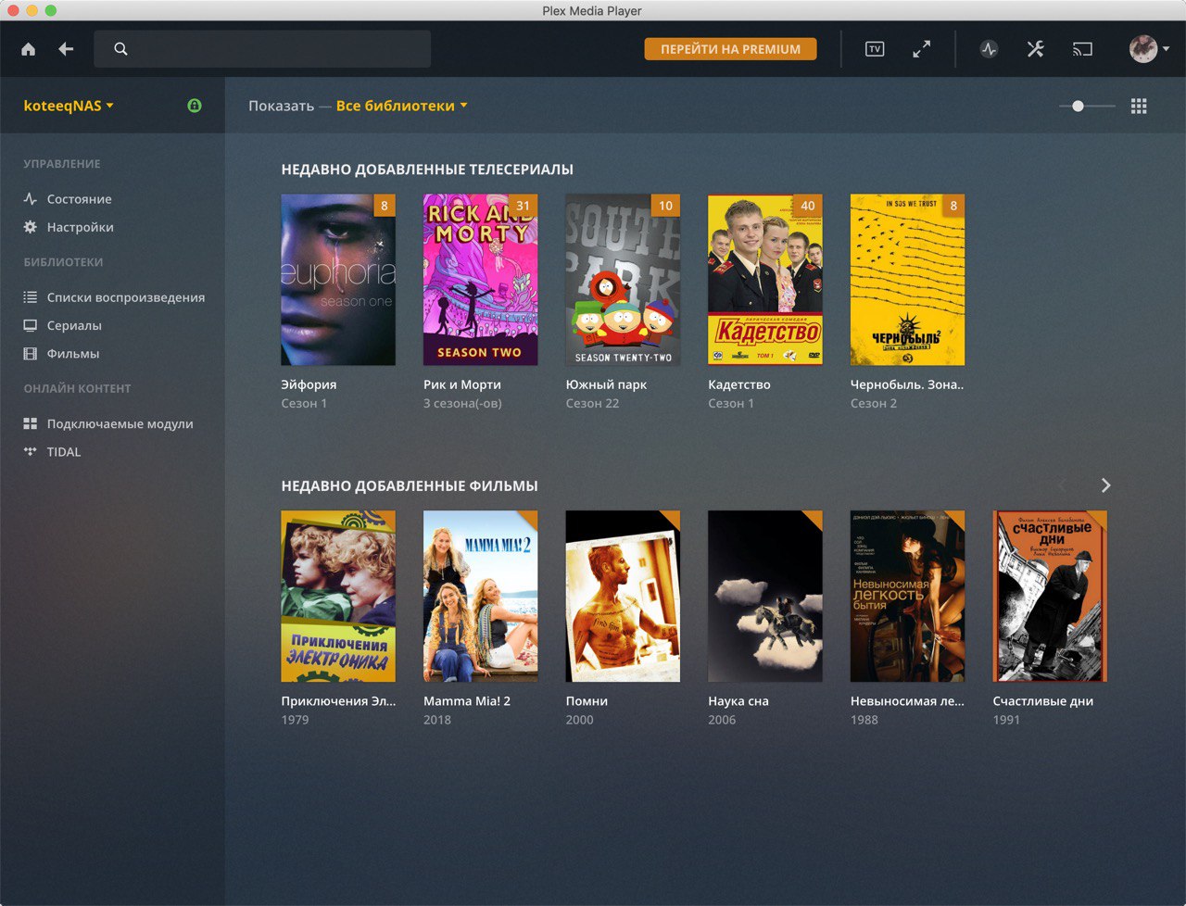The width and height of the screenshot is (1186, 906).
Task: Open the Кадетство poster
Action: click(765, 280)
